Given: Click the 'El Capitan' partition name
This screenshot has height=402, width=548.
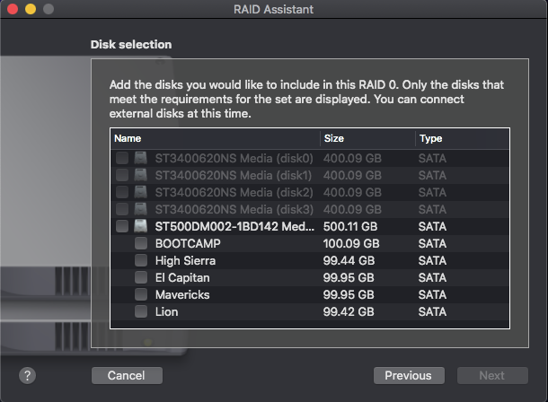Looking at the screenshot, I should 182,278.
